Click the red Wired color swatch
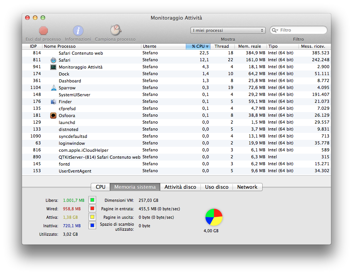The height and width of the screenshot is (275, 353). pos(92,208)
